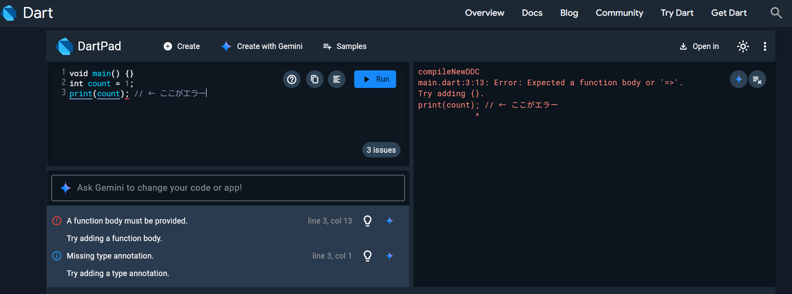Go to Overview page

click(485, 13)
